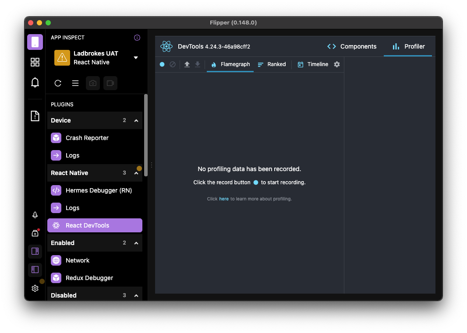Click the "DevTools 4.24.3-46a98cff2" version text
Viewport: 467px width, 333px height.
pyautogui.click(x=214, y=46)
